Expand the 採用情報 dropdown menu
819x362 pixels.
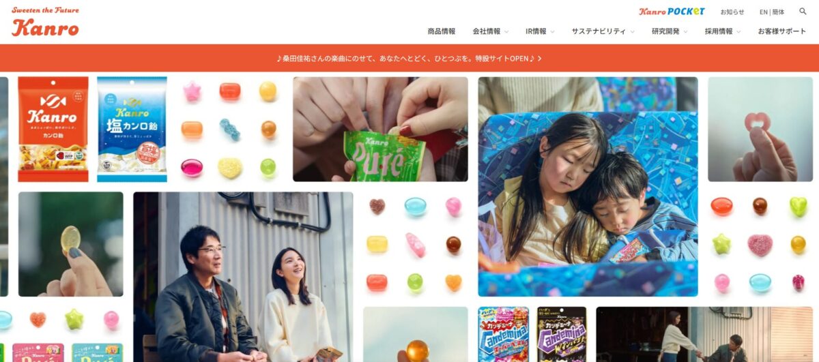(x=723, y=31)
